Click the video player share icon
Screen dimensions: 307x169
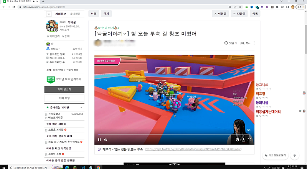click(x=243, y=140)
